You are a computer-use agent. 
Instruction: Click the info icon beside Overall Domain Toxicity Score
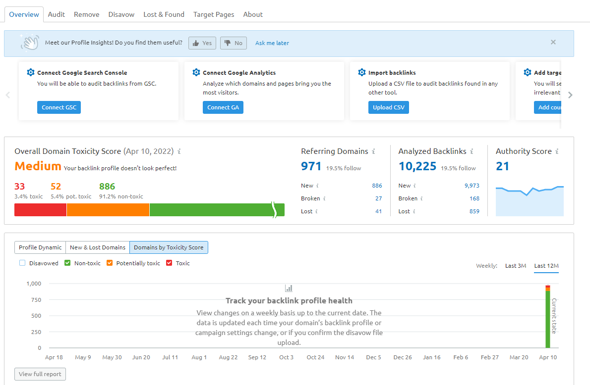tap(179, 151)
